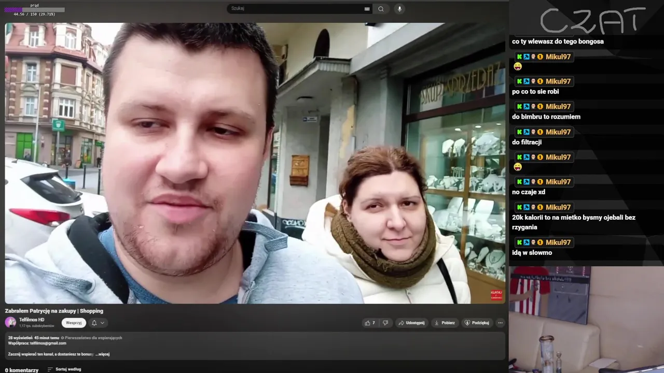Activate voice search microphone icon
This screenshot has width=664, height=373.
tap(399, 9)
